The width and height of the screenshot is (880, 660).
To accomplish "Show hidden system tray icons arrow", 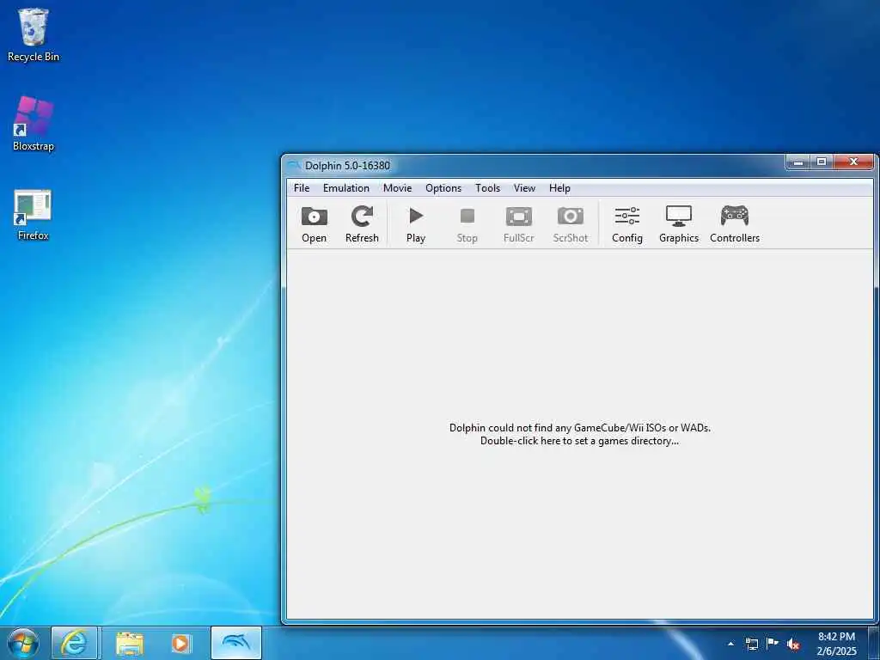I will (x=730, y=644).
